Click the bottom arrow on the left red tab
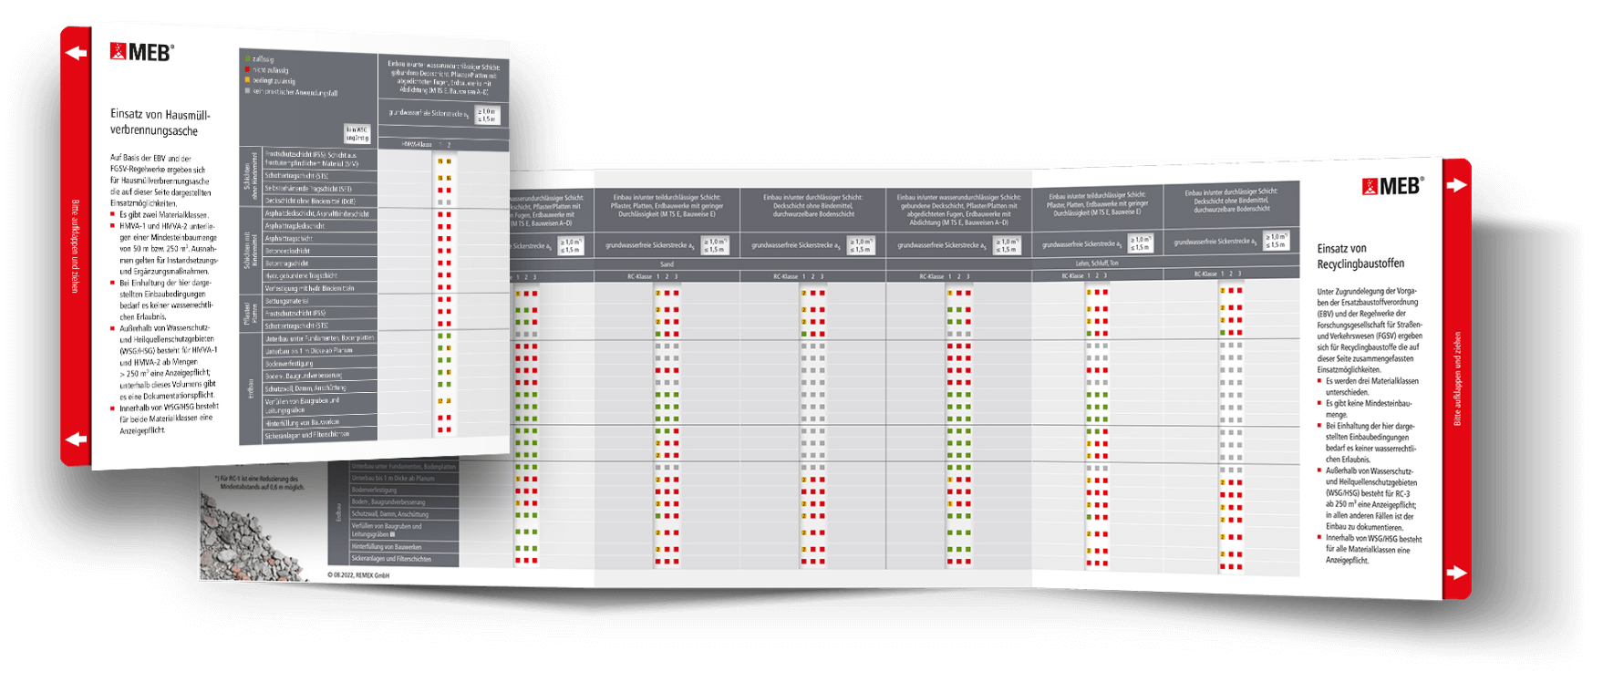 coord(77,439)
